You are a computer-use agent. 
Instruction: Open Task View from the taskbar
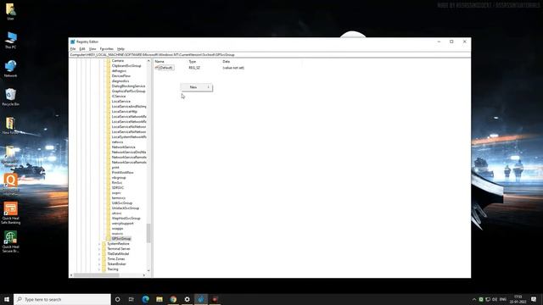click(x=131, y=299)
